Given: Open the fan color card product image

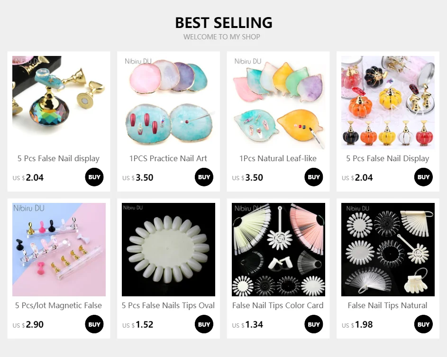Looking at the screenshot, I should [278, 249].
